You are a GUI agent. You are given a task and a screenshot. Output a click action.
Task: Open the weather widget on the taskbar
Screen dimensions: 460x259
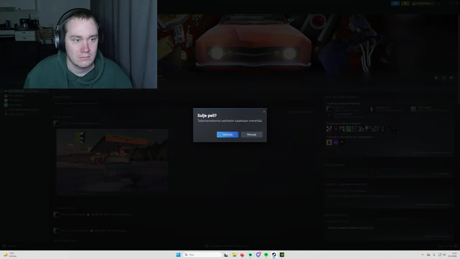coord(10,255)
